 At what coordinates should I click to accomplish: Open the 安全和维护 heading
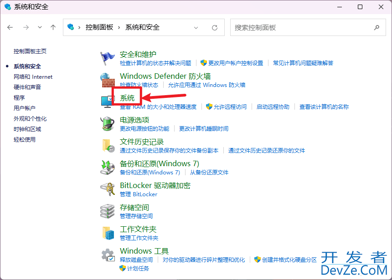138,54
